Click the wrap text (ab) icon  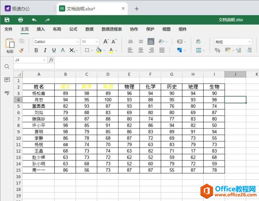199,41
